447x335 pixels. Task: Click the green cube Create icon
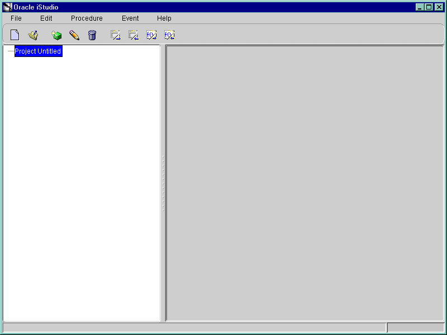click(x=56, y=35)
